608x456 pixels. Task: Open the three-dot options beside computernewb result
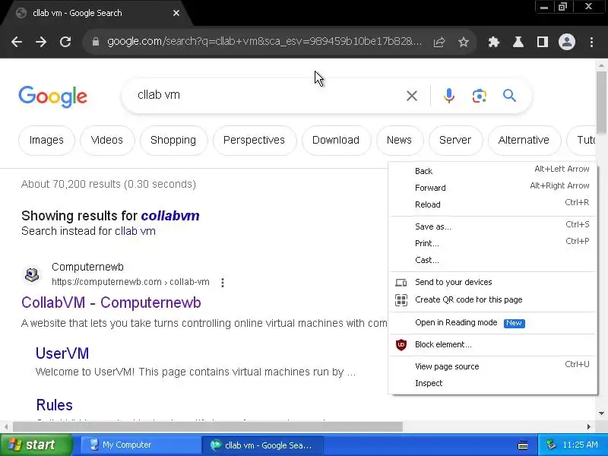[x=223, y=283]
